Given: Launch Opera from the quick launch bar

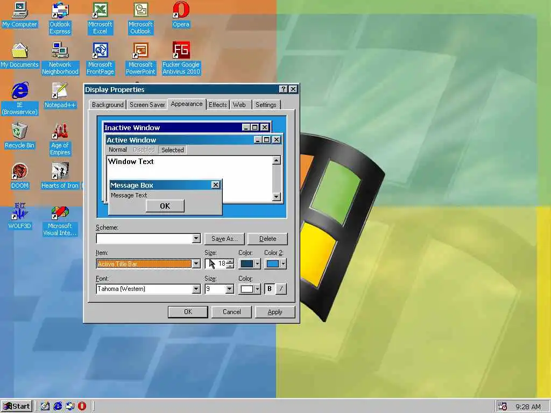Looking at the screenshot, I should (82, 407).
